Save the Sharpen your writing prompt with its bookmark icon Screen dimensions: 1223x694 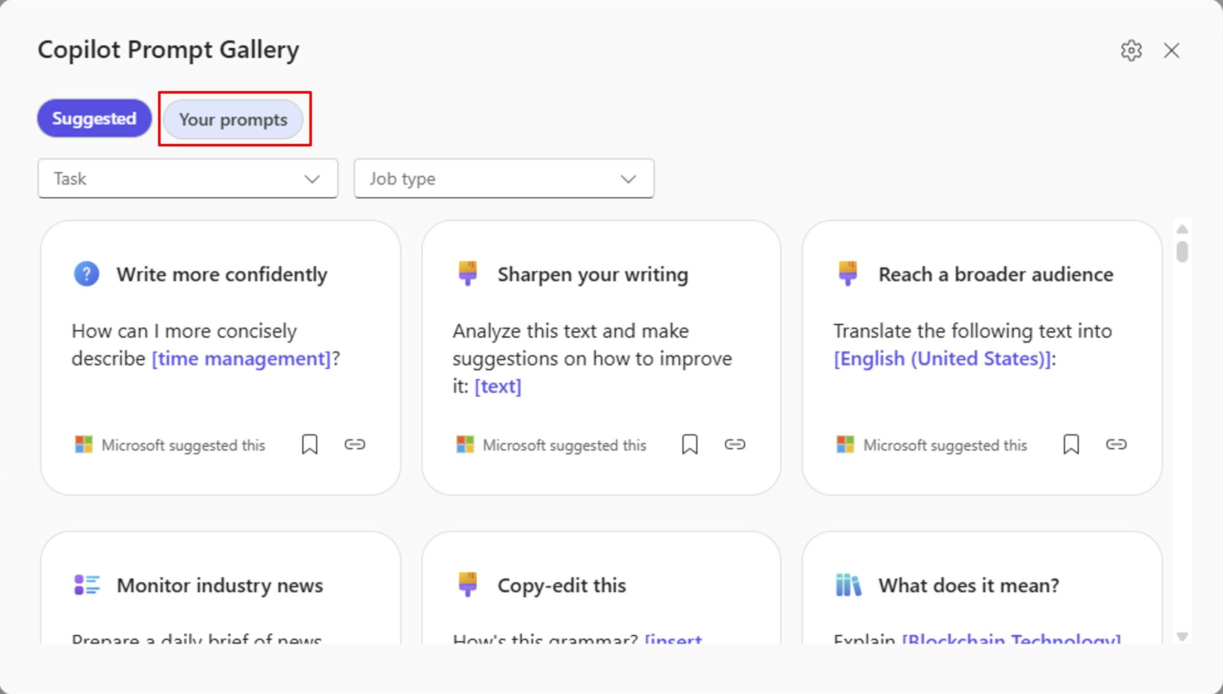point(689,444)
